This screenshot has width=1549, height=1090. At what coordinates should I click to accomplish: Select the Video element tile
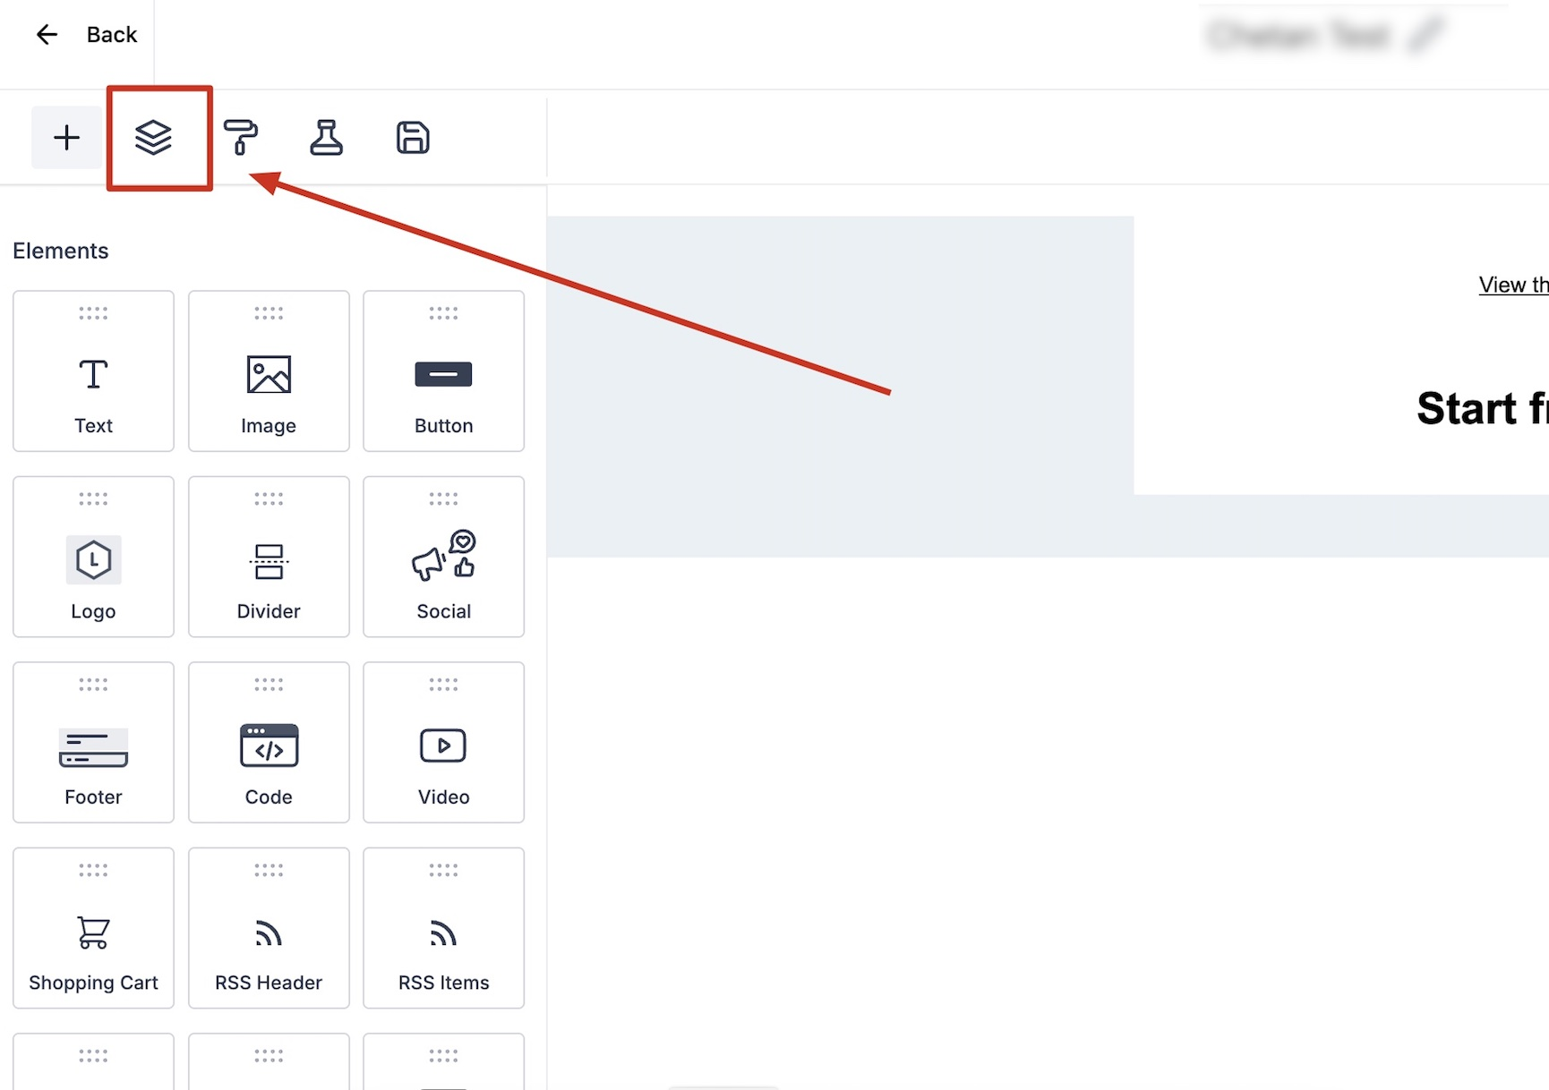click(443, 742)
